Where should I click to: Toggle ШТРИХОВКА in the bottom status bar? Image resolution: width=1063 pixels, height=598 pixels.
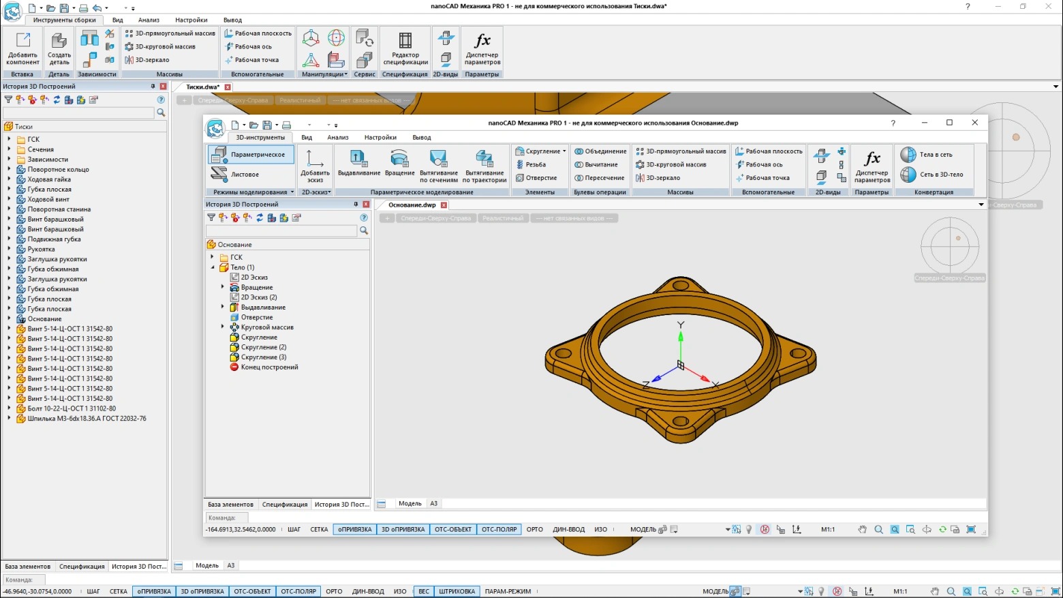pyautogui.click(x=457, y=592)
